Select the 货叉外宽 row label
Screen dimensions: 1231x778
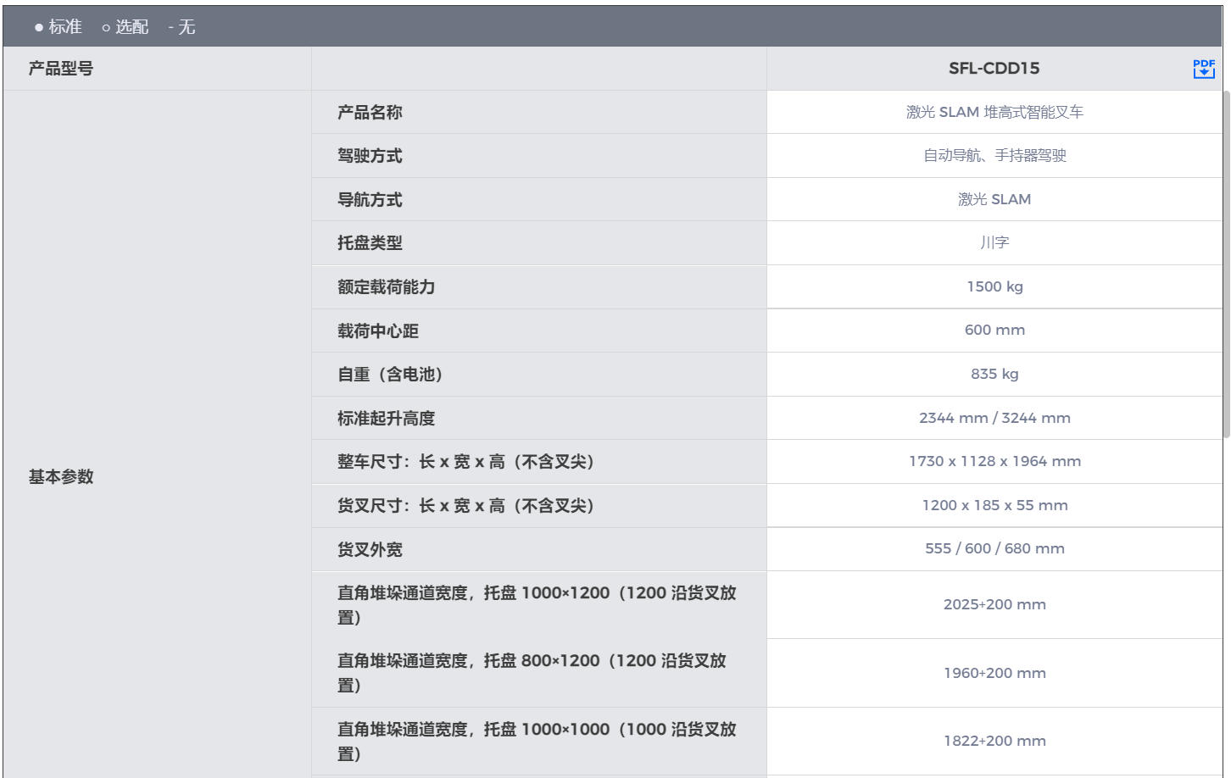coord(370,550)
